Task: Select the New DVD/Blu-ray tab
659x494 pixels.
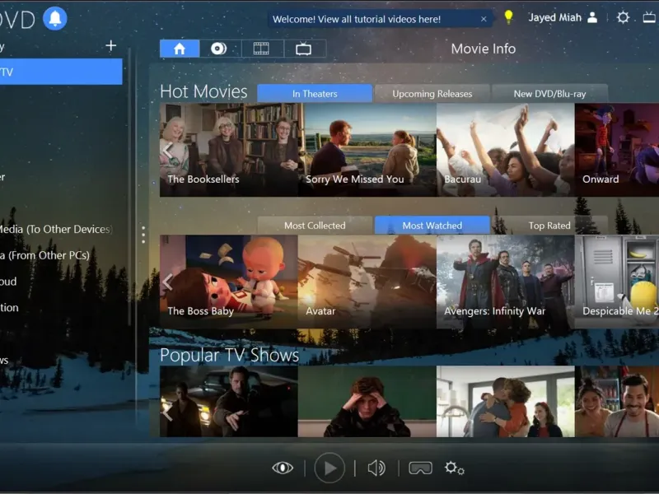Action: pos(549,94)
